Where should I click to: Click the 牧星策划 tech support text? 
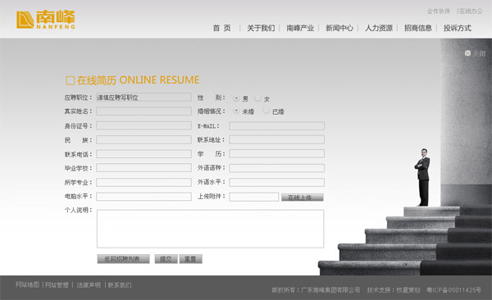[408, 290]
